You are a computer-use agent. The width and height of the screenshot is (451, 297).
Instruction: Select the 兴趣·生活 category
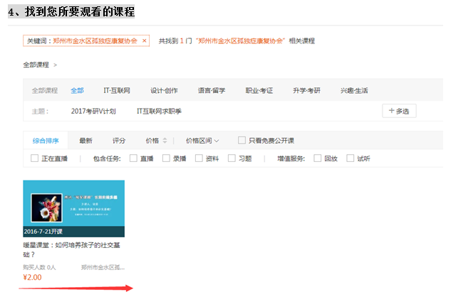coord(354,91)
